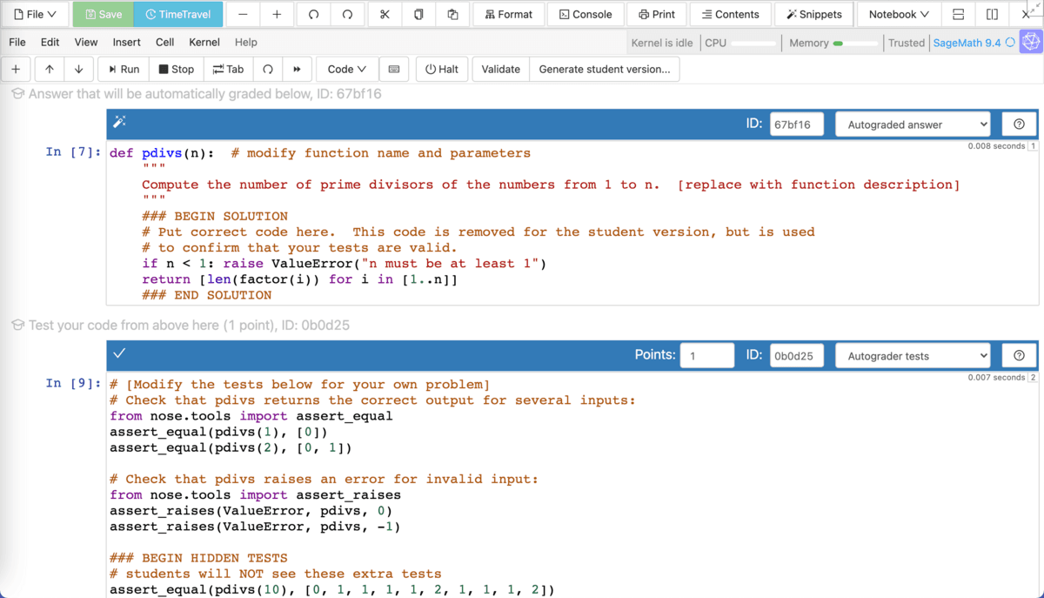The height and width of the screenshot is (598, 1044).
Task: Move cell down with arrow icon
Action: click(78, 70)
